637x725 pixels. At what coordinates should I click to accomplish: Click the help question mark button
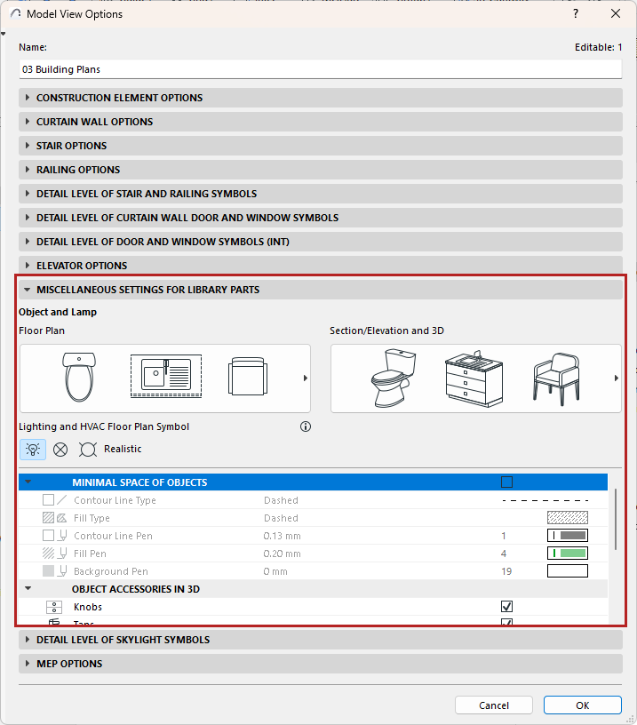point(576,14)
